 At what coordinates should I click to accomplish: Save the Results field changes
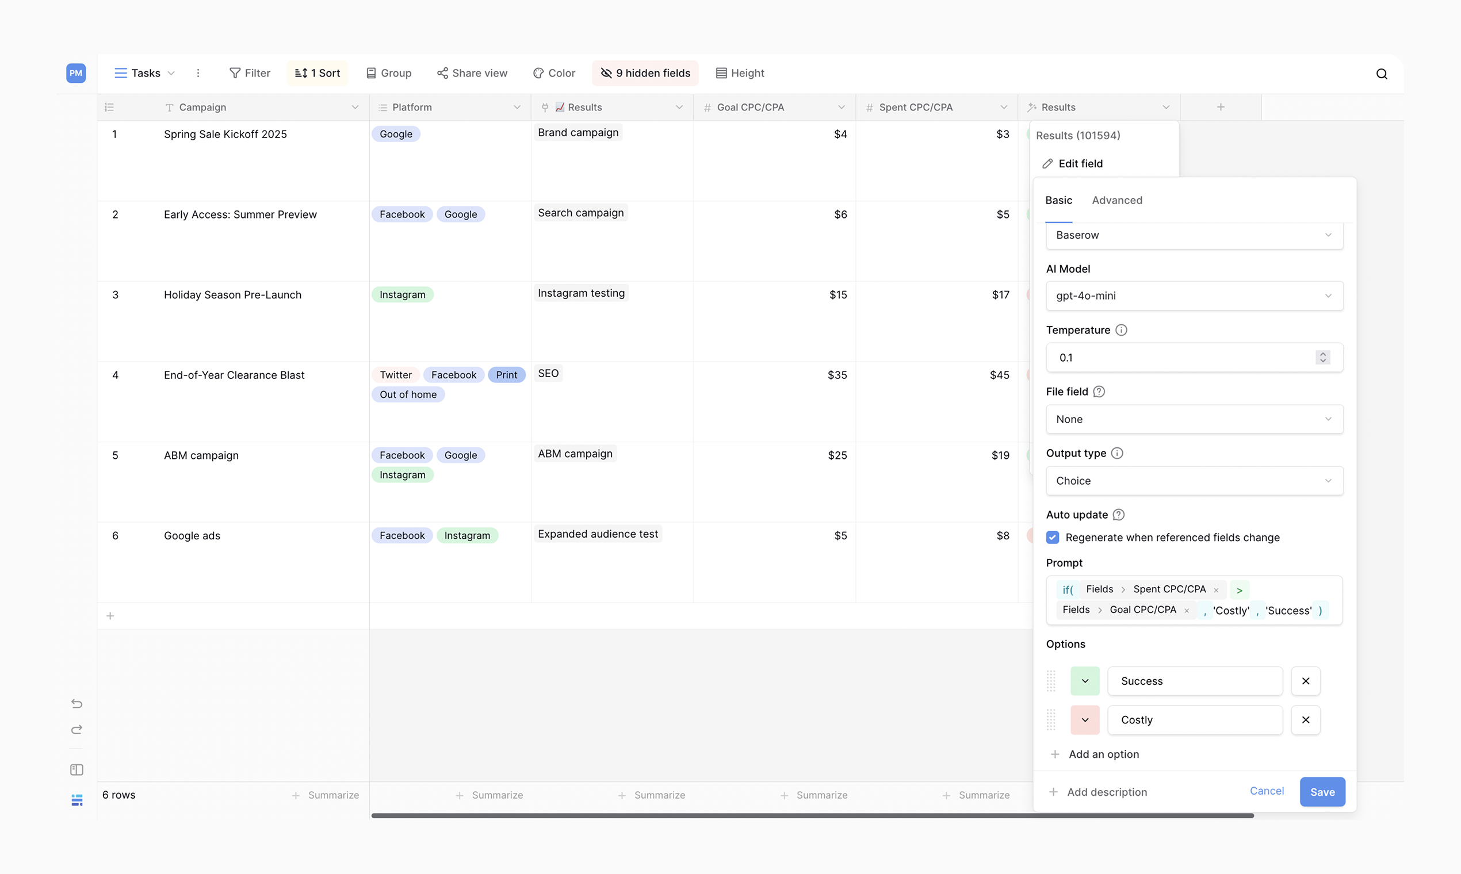(x=1322, y=792)
